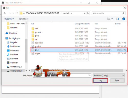The height and width of the screenshot is (98, 128).
Task: Sort by the Boyut column header
Action: [x=118, y=24]
